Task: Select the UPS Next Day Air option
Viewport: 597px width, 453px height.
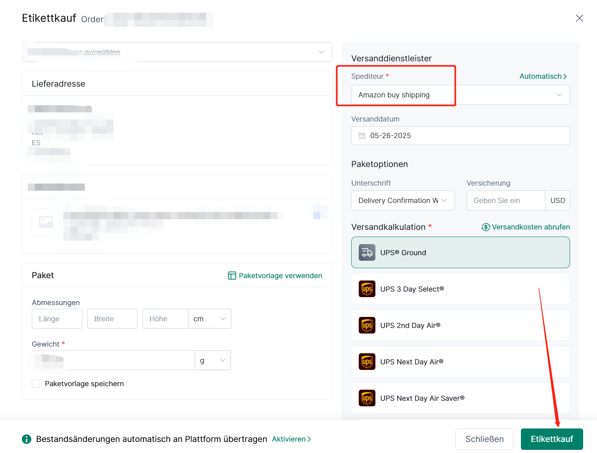Action: tap(461, 362)
